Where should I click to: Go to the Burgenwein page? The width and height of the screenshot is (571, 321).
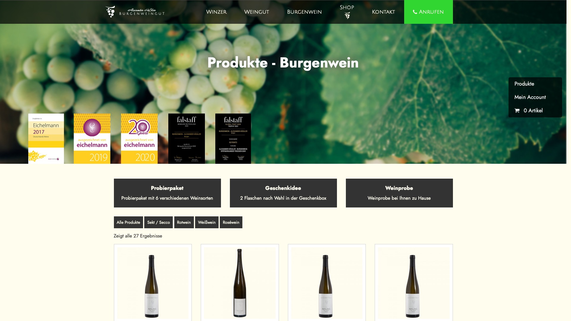click(304, 12)
